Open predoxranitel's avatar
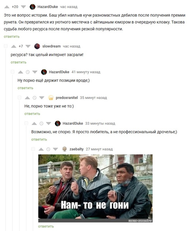 [x=51, y=98]
